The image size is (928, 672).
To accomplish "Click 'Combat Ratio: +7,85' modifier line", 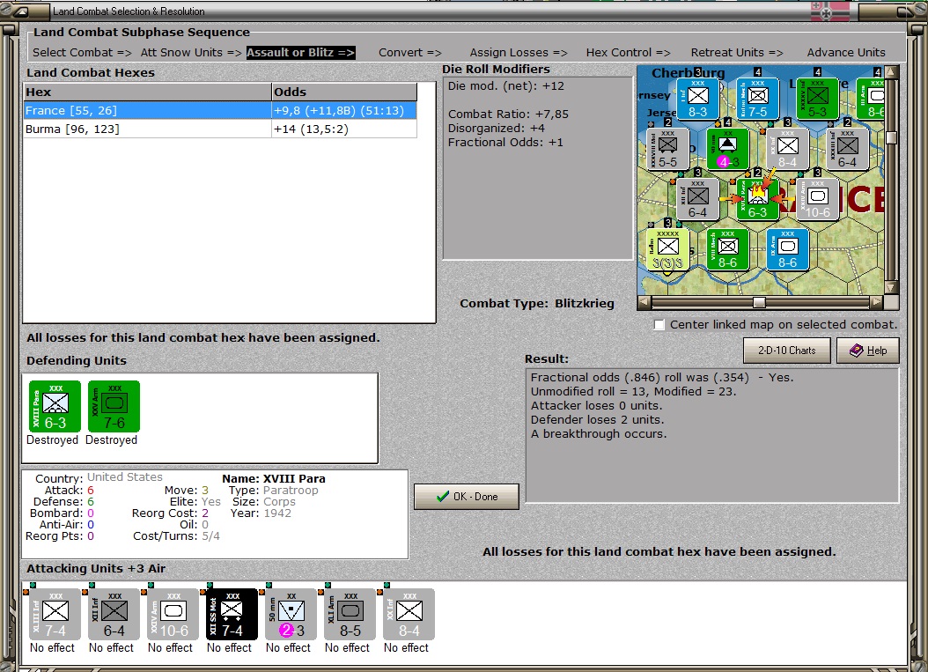I will pyautogui.click(x=508, y=114).
